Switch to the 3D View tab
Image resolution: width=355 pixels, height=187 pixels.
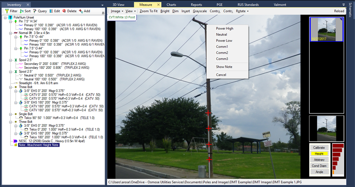(119, 4)
